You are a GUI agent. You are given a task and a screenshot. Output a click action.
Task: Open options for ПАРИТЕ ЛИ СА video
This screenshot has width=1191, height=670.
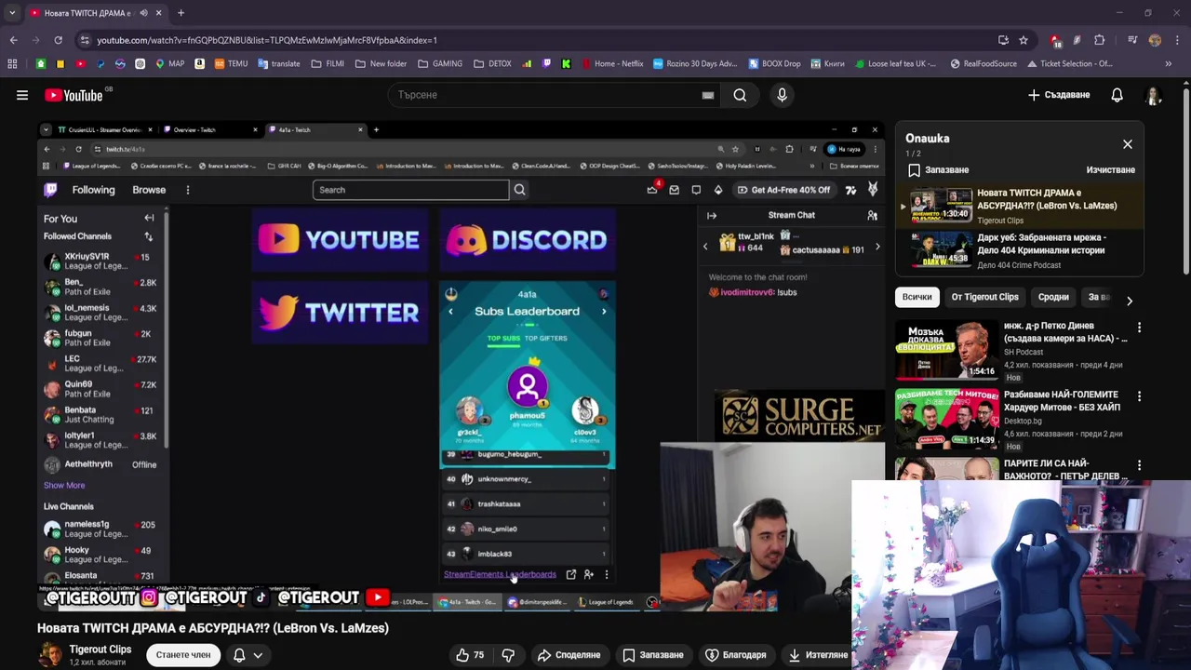point(1139,465)
